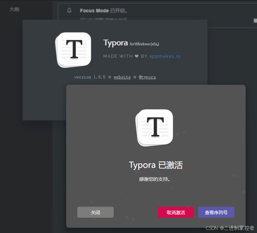The width and height of the screenshot is (257, 233).
Task: Click the red 取消激活 button
Action: (176, 212)
